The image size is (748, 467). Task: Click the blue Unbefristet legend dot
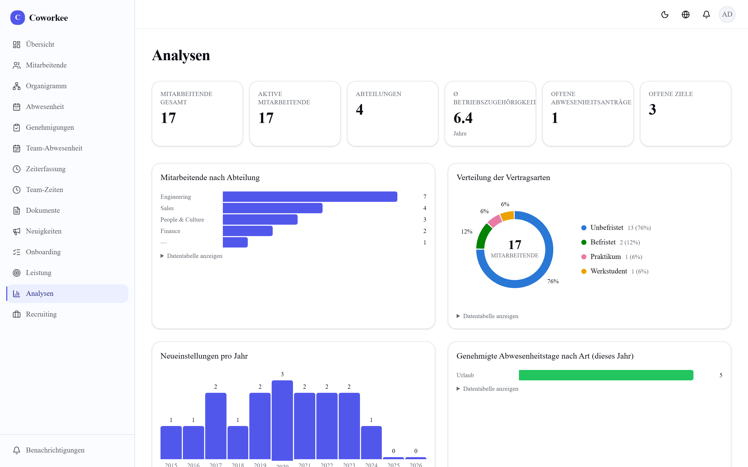point(584,228)
